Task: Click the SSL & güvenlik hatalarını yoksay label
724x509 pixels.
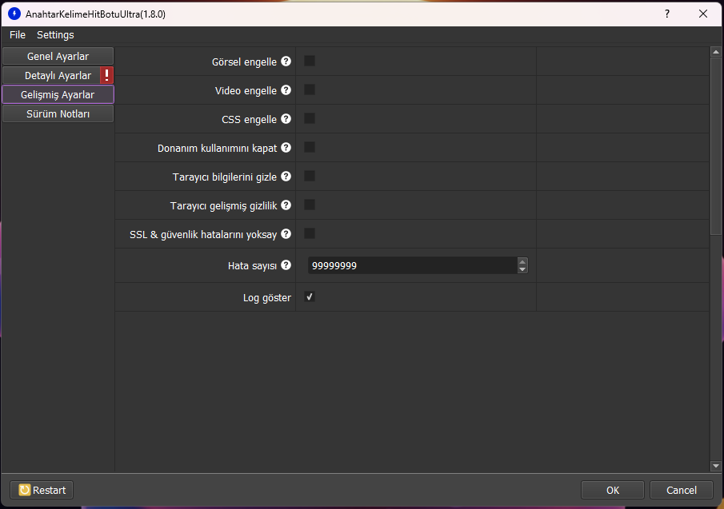Action: pyautogui.click(x=203, y=234)
